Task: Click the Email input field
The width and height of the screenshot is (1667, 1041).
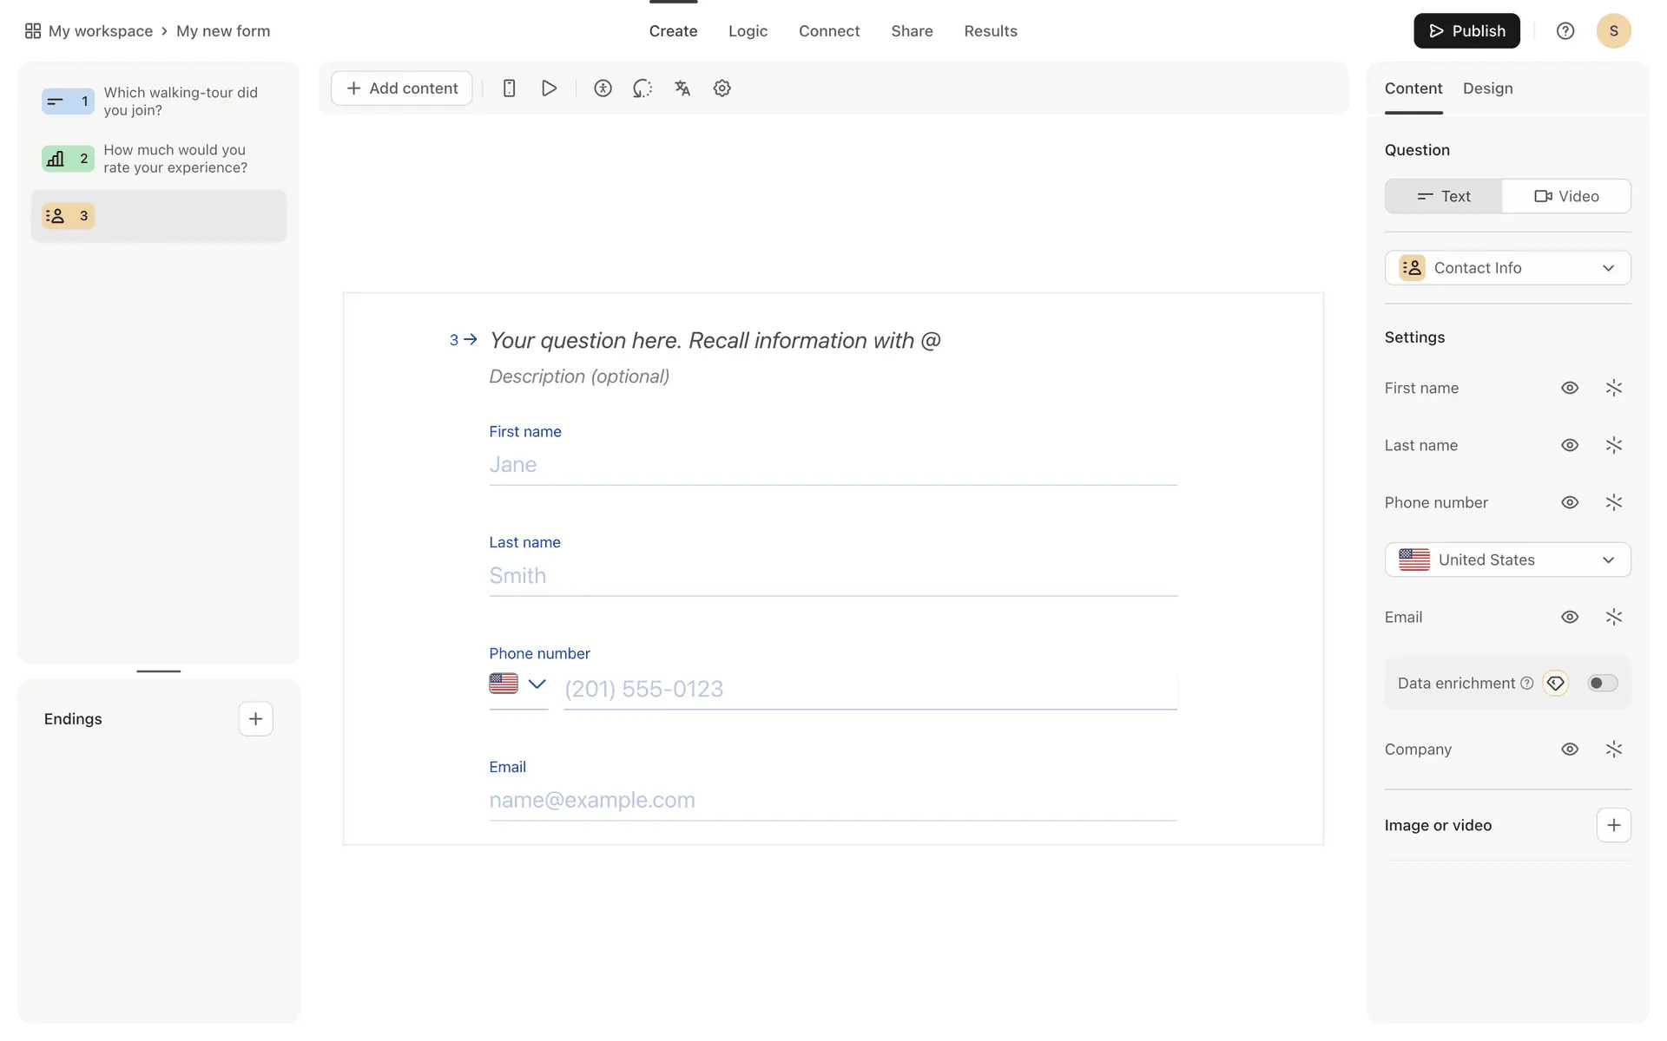Action: coord(832,800)
